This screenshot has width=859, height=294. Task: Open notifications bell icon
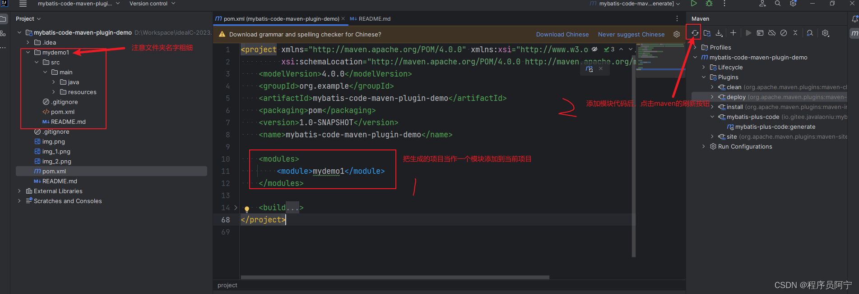pos(854,18)
